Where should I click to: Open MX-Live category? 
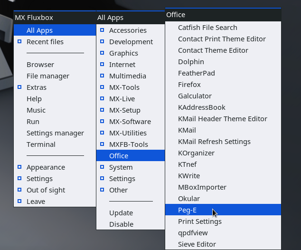click(x=131, y=99)
